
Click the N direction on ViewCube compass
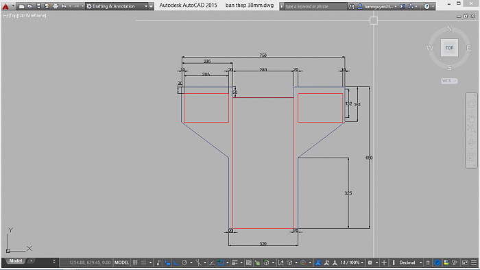pyautogui.click(x=449, y=28)
